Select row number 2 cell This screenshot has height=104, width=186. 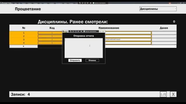[24, 36]
